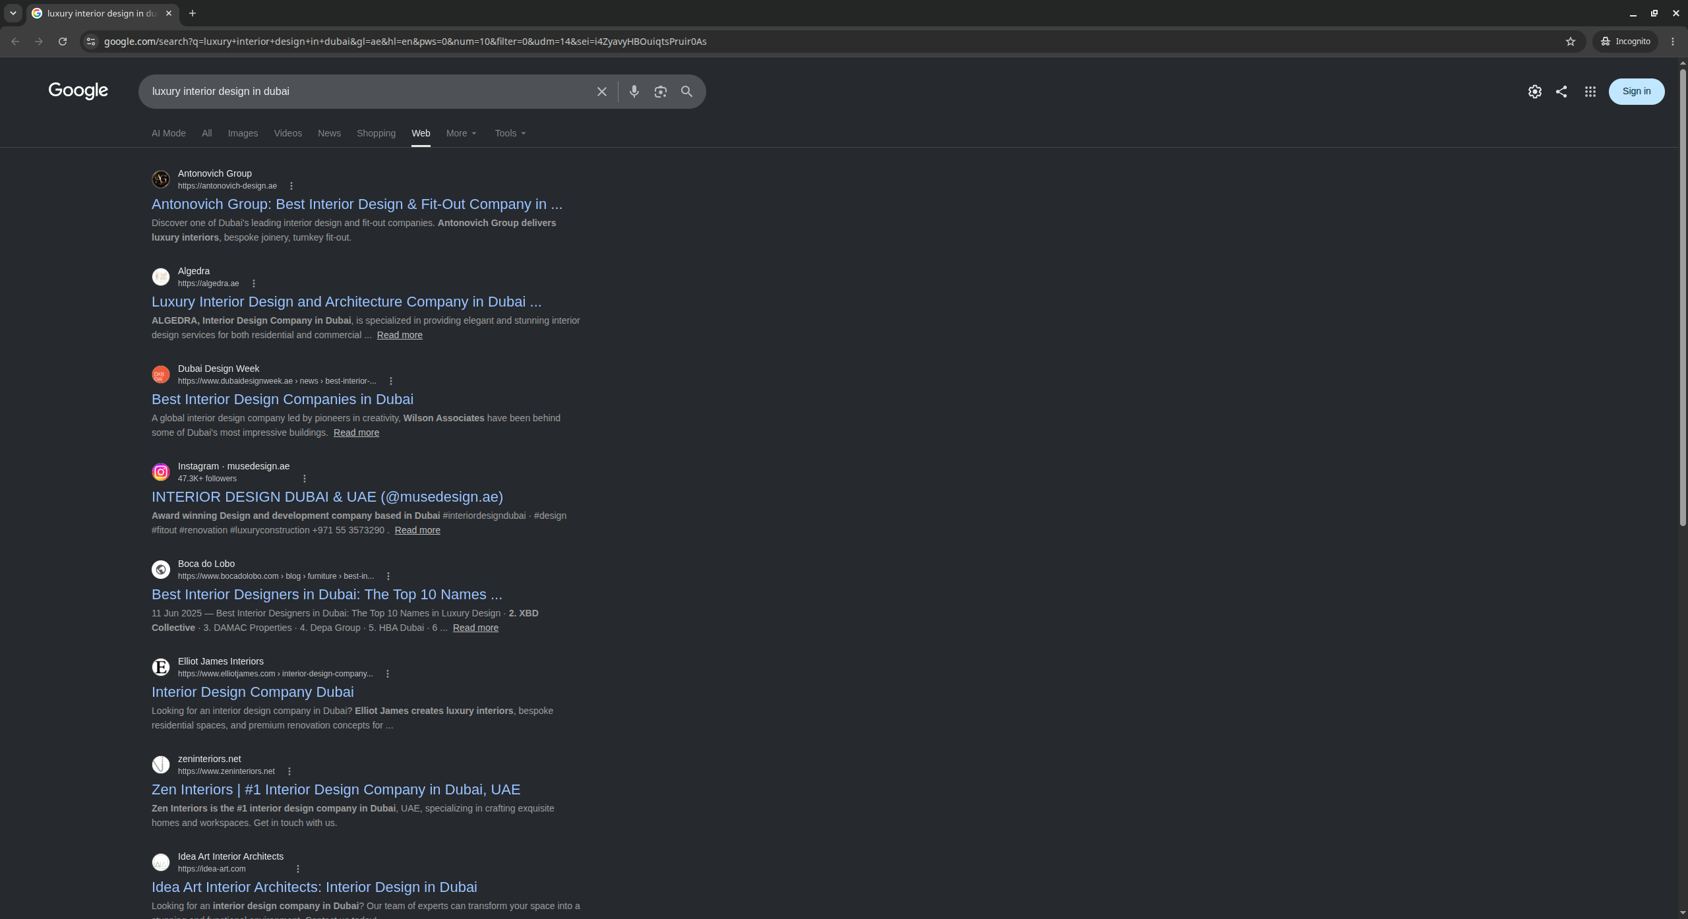The height and width of the screenshot is (919, 1688).
Task: Click Read more in musedesign.ae snippet
Action: (x=417, y=530)
